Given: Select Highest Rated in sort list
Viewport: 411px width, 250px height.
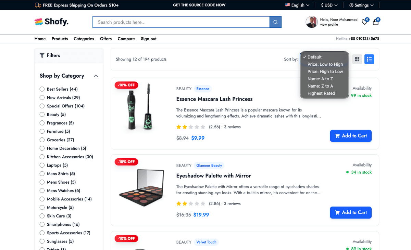Looking at the screenshot, I should (321, 93).
